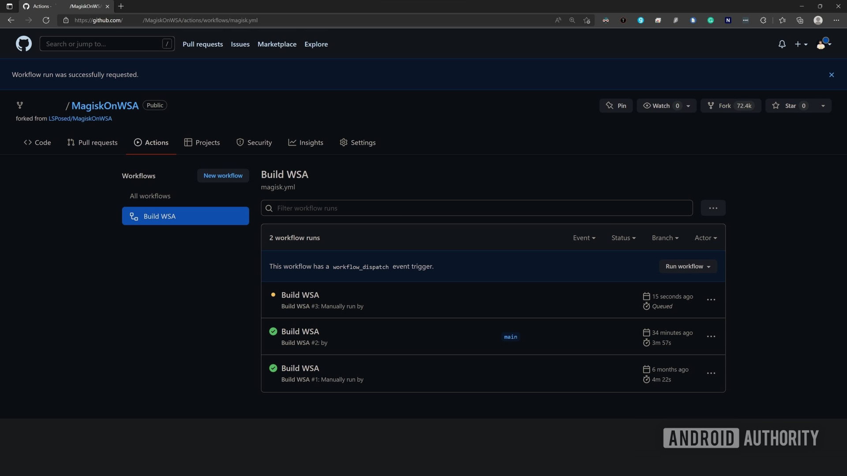Open options menu for queued run #3
Image resolution: width=847 pixels, height=476 pixels.
tap(711, 300)
